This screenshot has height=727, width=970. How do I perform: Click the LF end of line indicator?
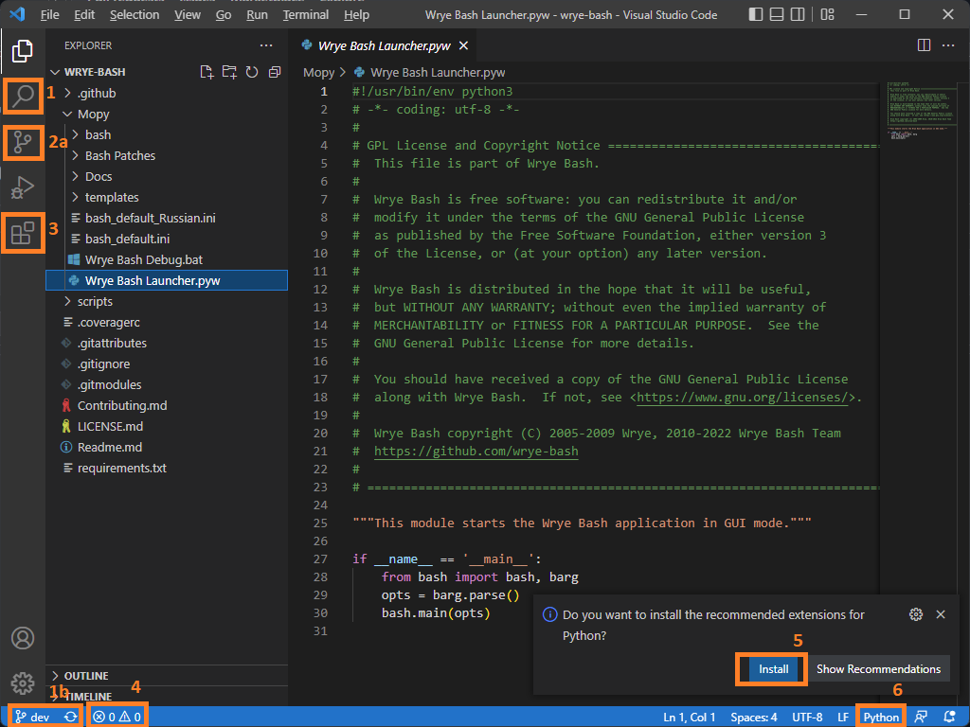click(842, 718)
